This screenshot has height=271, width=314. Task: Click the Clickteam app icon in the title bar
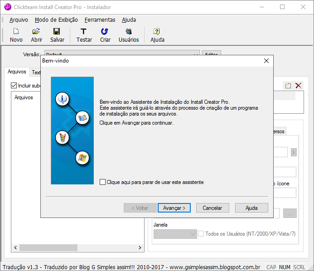8,7
